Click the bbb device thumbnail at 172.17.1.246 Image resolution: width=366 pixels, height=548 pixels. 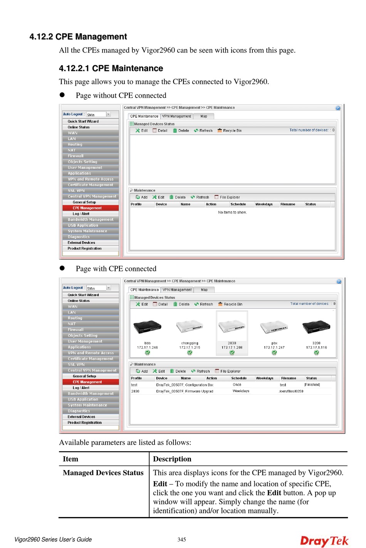click(x=148, y=327)
